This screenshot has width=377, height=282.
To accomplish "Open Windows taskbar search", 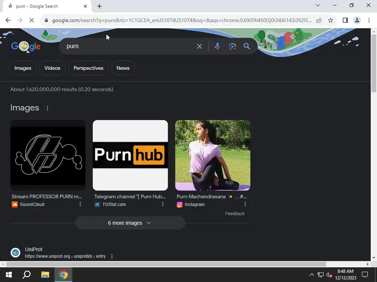I will click(x=27, y=275).
